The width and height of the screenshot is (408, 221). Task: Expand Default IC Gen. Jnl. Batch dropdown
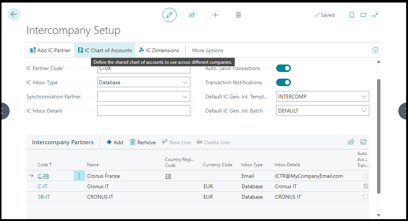pos(364,111)
